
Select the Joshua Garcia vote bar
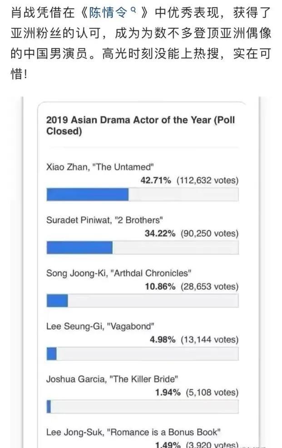click(x=143, y=407)
